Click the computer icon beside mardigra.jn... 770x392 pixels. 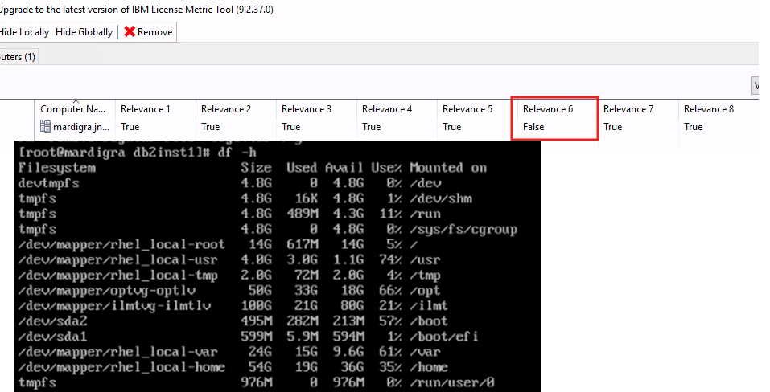[x=45, y=127]
